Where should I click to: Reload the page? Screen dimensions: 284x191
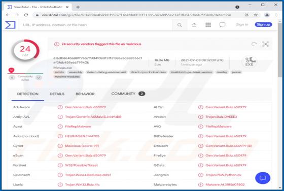coord(26,15)
